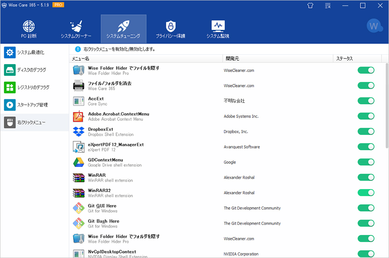Turn off the WinRAR toggle

pyautogui.click(x=366, y=177)
